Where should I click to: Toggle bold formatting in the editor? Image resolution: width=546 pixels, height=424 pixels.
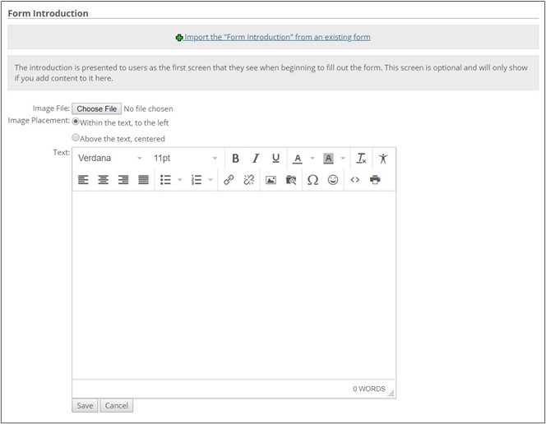(235, 159)
